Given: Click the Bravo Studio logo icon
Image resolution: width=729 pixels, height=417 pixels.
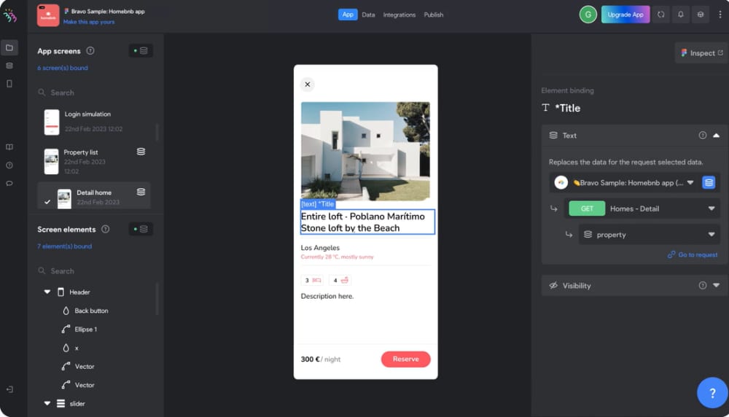Looking at the screenshot, I should (9, 15).
